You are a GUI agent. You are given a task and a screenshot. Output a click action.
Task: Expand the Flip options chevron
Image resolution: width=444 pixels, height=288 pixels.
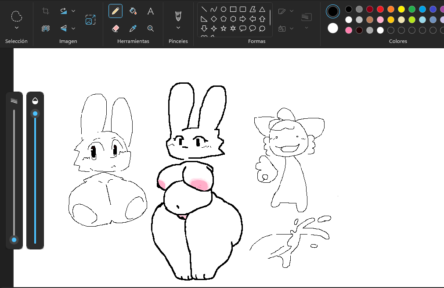(x=73, y=28)
